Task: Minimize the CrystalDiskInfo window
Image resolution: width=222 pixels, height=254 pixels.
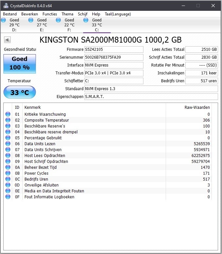Action: point(183,6)
